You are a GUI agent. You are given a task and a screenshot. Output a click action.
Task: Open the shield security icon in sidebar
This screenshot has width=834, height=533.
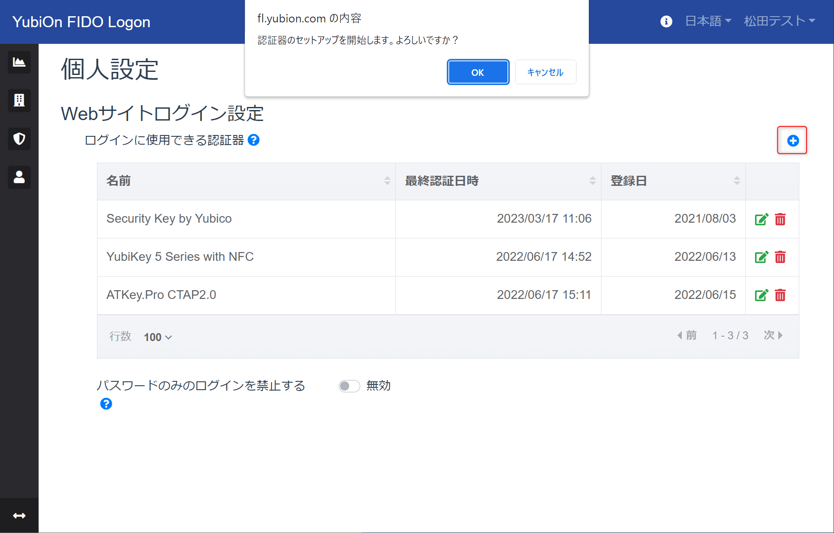click(19, 139)
